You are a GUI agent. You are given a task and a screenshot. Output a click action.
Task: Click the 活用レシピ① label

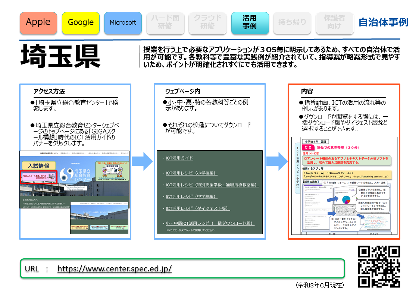coord(311,154)
